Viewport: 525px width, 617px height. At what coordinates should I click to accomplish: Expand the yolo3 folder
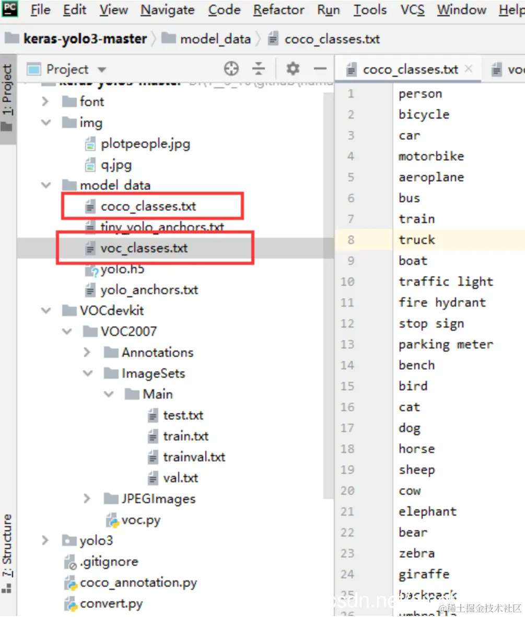(45, 540)
